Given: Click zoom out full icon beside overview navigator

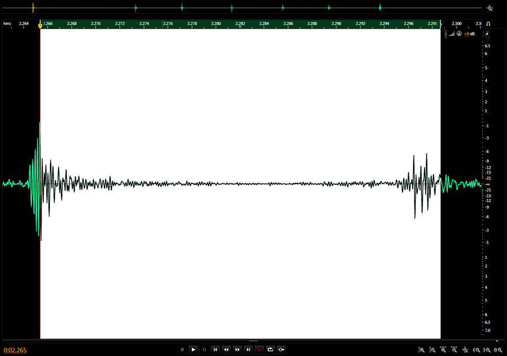Looking at the screenshot, I should click(490, 8).
